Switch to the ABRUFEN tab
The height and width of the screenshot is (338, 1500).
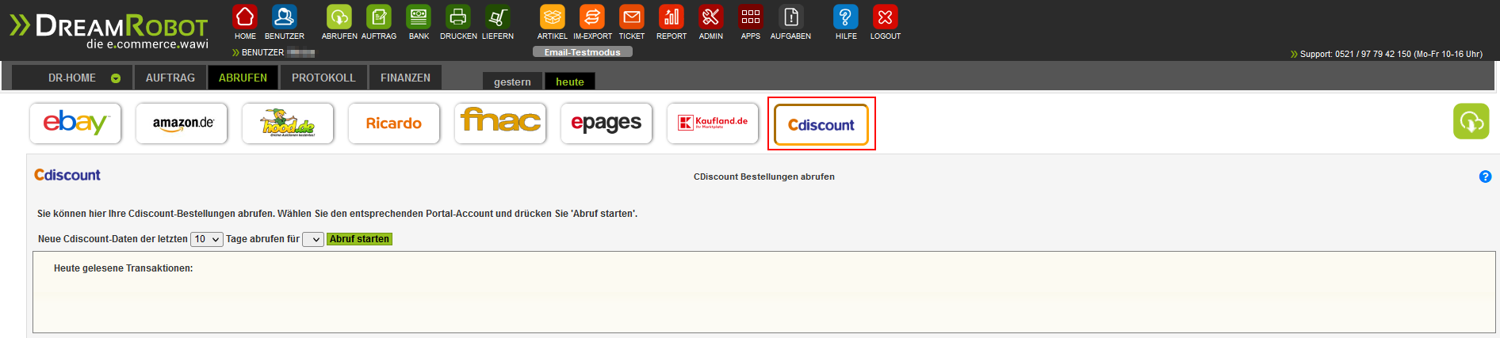(x=243, y=78)
